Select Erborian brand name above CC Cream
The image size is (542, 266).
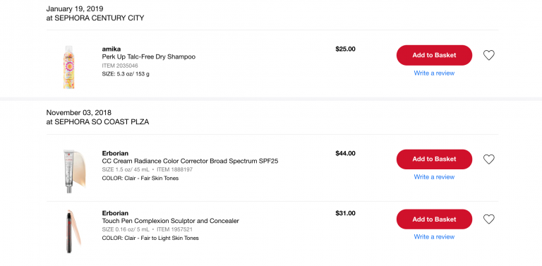coord(115,153)
